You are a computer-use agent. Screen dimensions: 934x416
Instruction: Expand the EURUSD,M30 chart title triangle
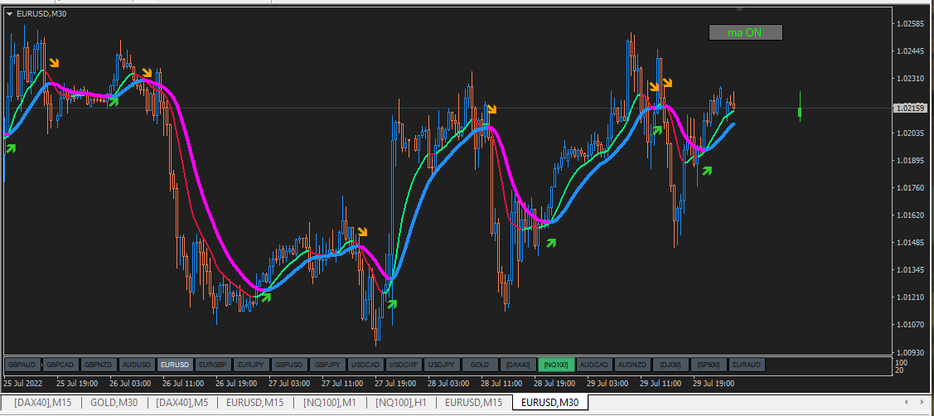point(10,14)
